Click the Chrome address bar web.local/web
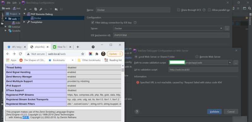The height and width of the screenshot is (122, 252). (x=57, y=54)
